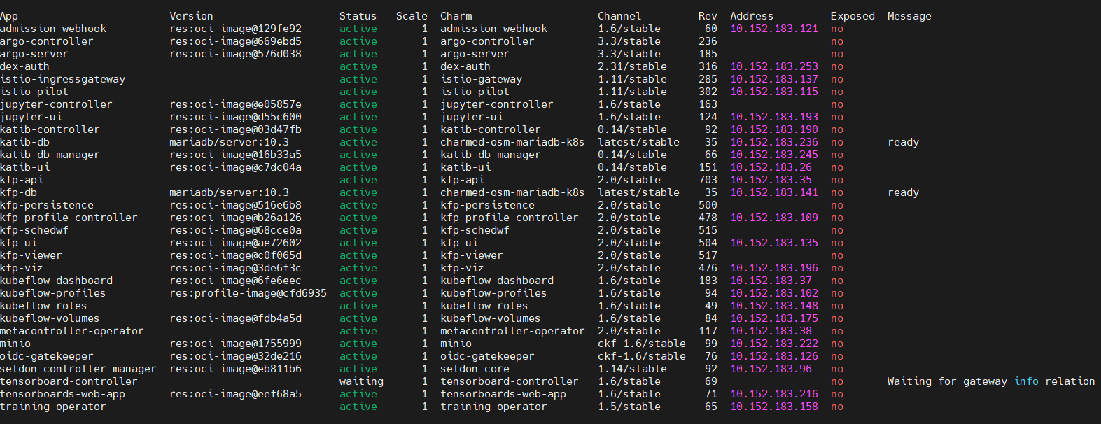
Task: Click the waiting status of tensorboard-controller
Action: (x=361, y=381)
